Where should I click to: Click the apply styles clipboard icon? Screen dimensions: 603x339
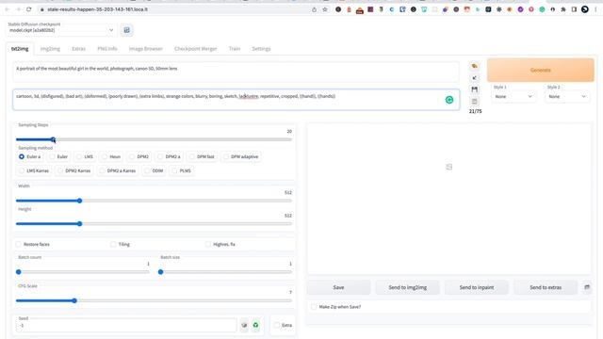coord(475,101)
